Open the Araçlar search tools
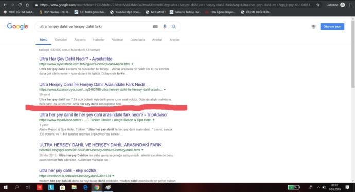 174,40
